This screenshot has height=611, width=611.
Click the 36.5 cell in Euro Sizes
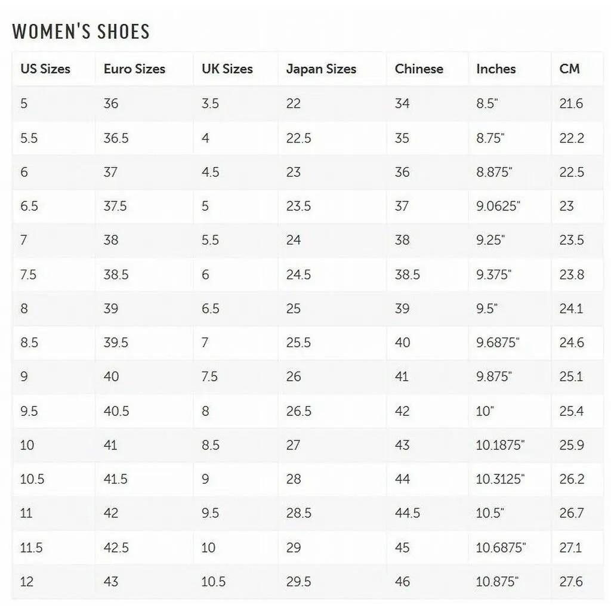pos(116,138)
